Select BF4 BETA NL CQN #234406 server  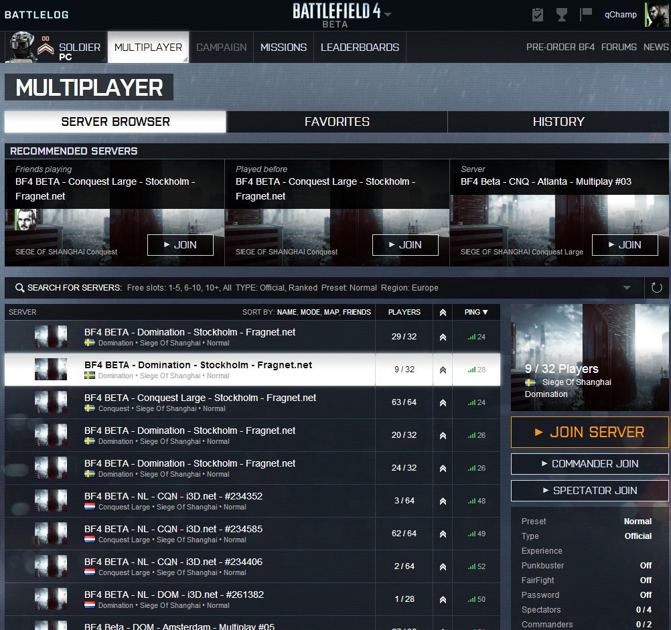pos(252,566)
